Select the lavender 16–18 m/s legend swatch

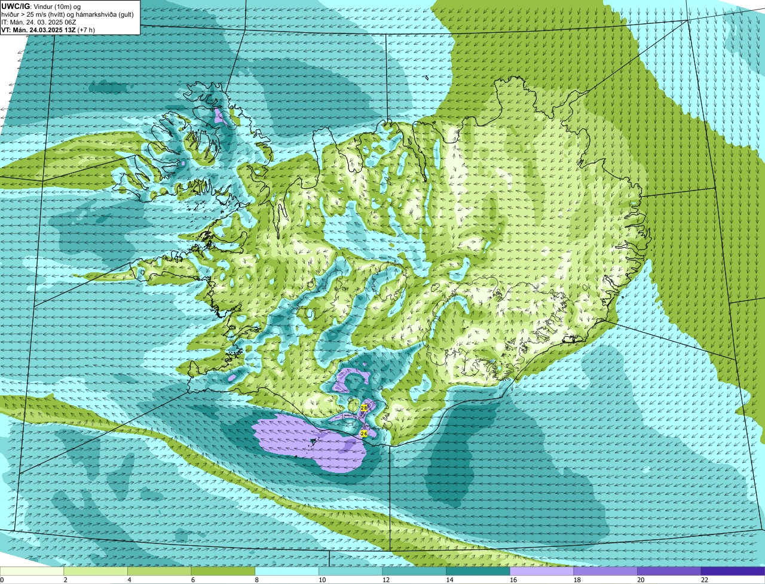click(x=541, y=571)
